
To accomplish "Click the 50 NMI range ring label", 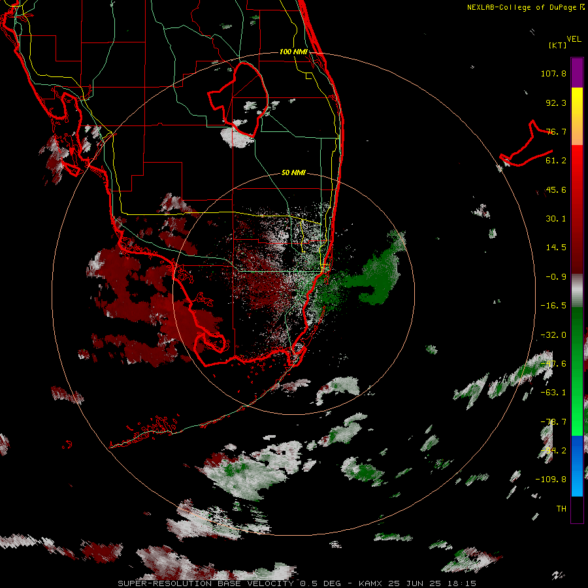I will click(x=293, y=172).
